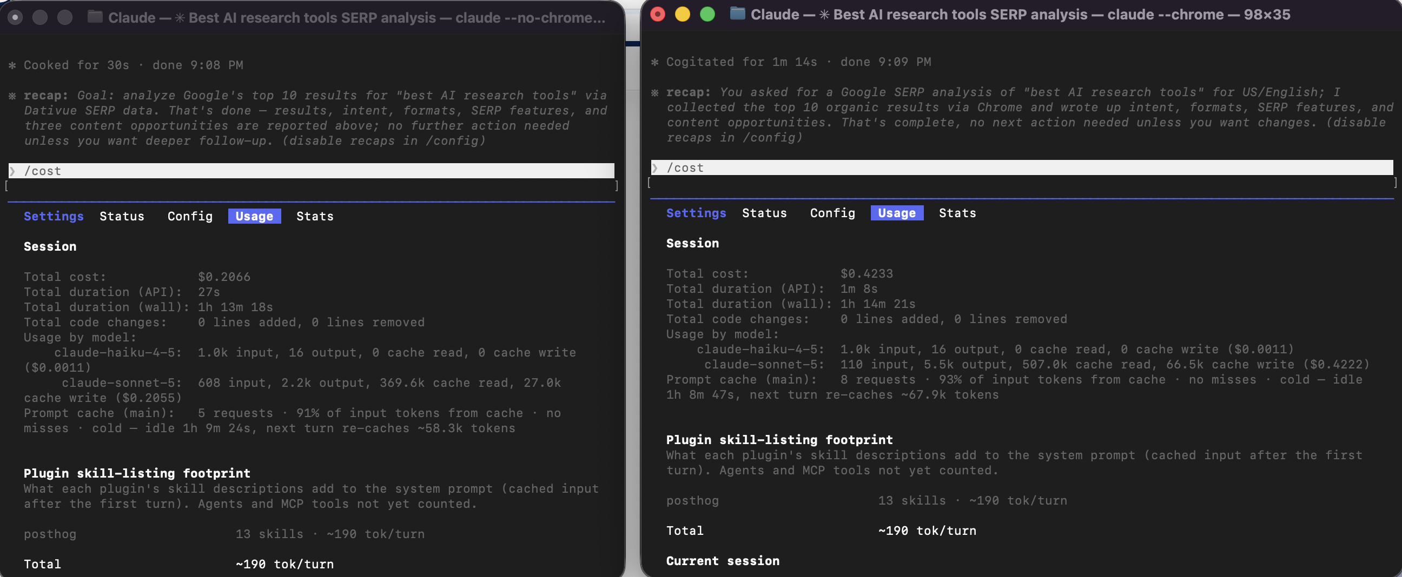Open the Stats tab in the left terminal
Image resolution: width=1402 pixels, height=577 pixels.
(315, 216)
